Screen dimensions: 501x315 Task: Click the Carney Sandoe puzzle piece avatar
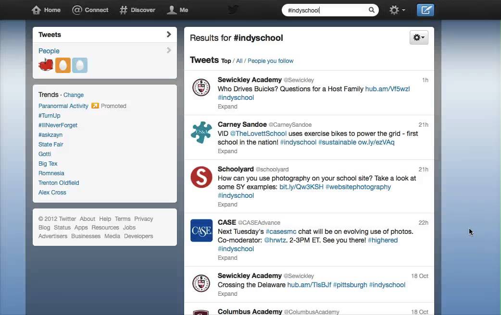(x=201, y=132)
